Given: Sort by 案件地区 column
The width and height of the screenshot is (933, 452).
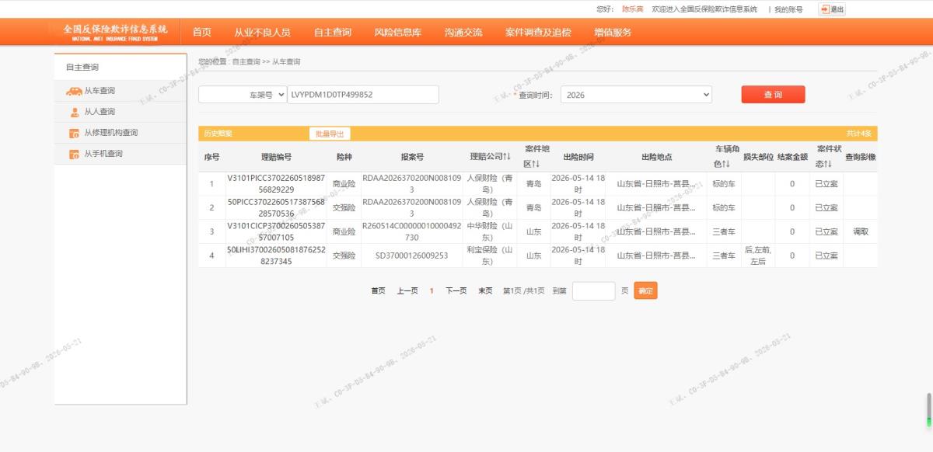Looking at the screenshot, I should 537,156.
